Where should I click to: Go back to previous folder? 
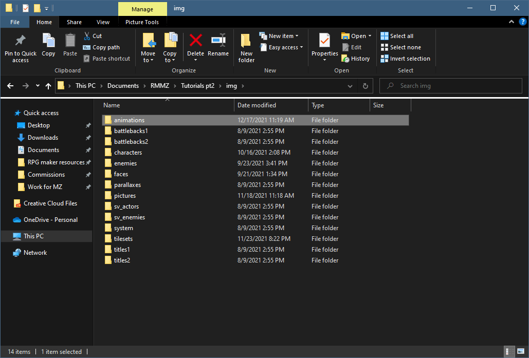click(x=10, y=86)
